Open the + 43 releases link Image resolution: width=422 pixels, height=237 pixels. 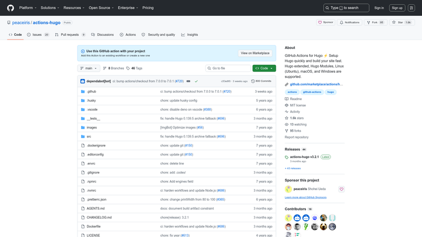[x=293, y=169]
